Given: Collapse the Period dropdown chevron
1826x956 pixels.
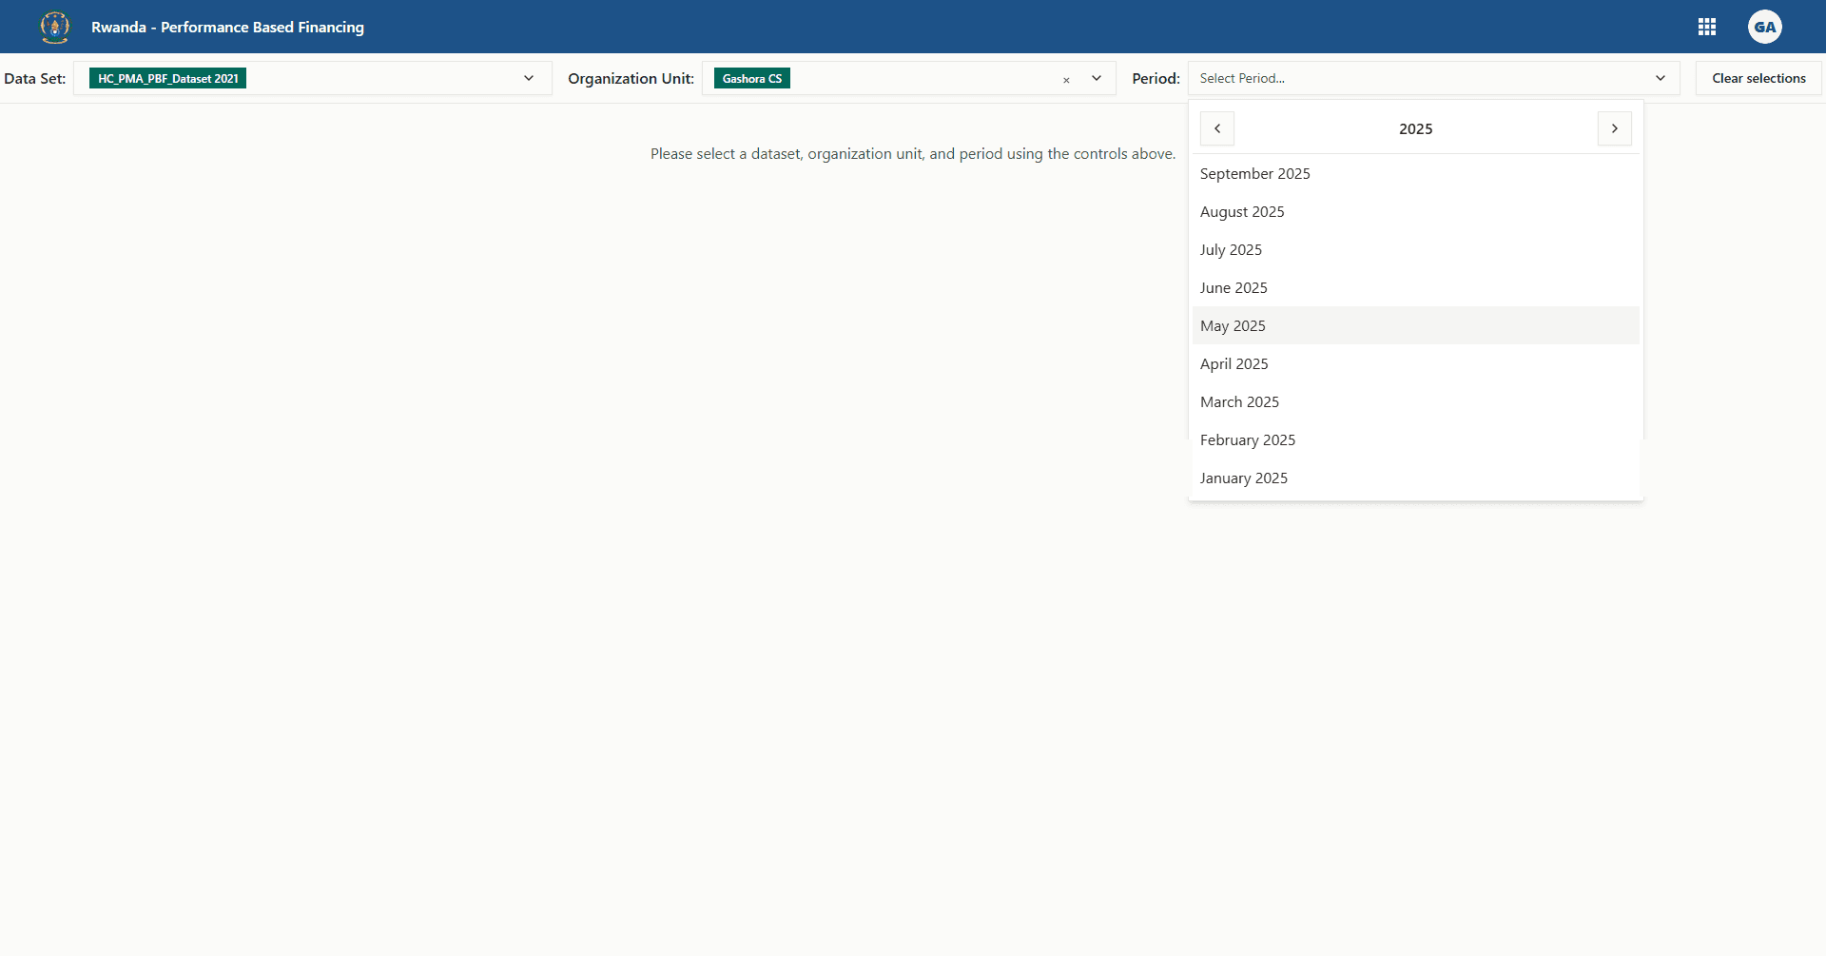Looking at the screenshot, I should pos(1661,78).
